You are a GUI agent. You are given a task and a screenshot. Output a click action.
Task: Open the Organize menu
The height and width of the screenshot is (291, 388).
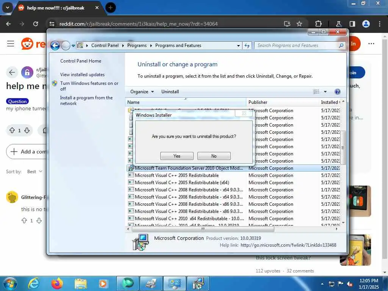(x=142, y=92)
